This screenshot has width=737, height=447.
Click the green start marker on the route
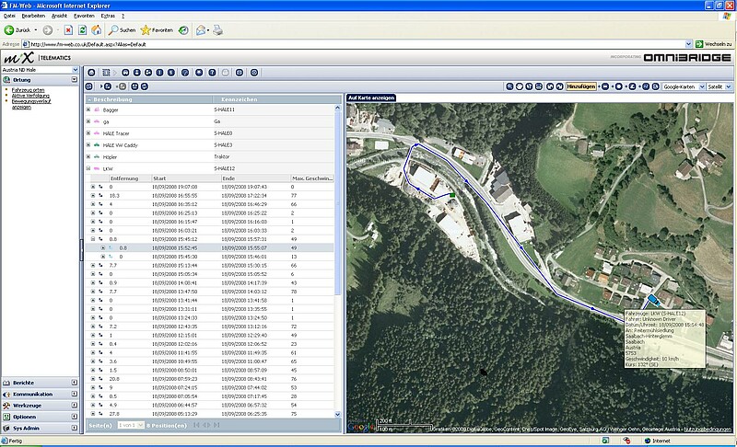[x=452, y=195]
